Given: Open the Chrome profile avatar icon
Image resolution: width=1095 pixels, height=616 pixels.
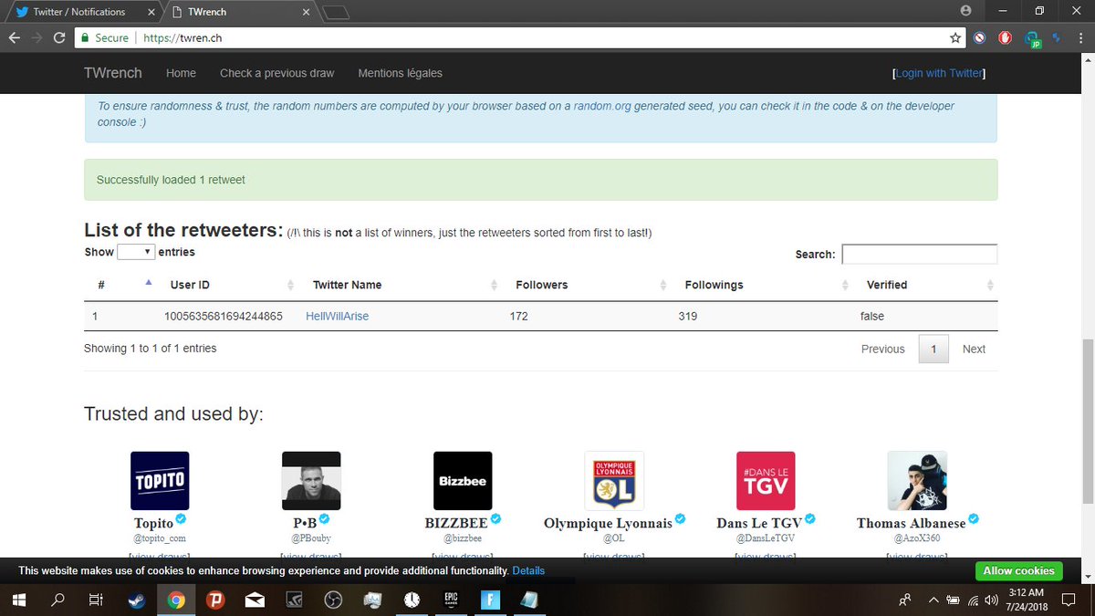Looking at the screenshot, I should pyautogui.click(x=965, y=11).
